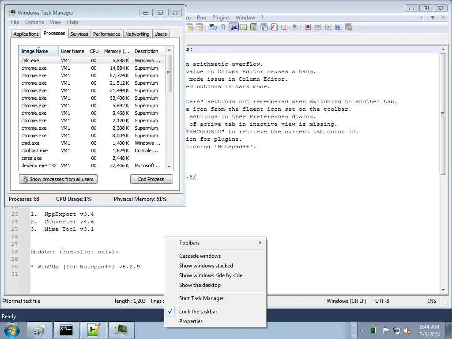Select Cascade windows from context menu
This screenshot has height=339, width=452.
click(215, 256)
